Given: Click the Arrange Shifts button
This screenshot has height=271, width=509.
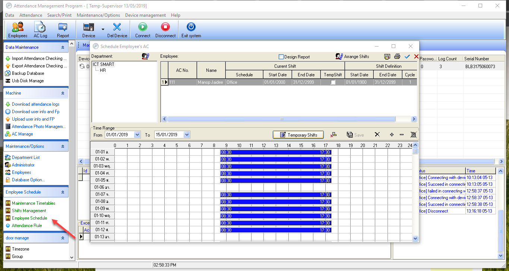Looking at the screenshot, I should [352, 57].
